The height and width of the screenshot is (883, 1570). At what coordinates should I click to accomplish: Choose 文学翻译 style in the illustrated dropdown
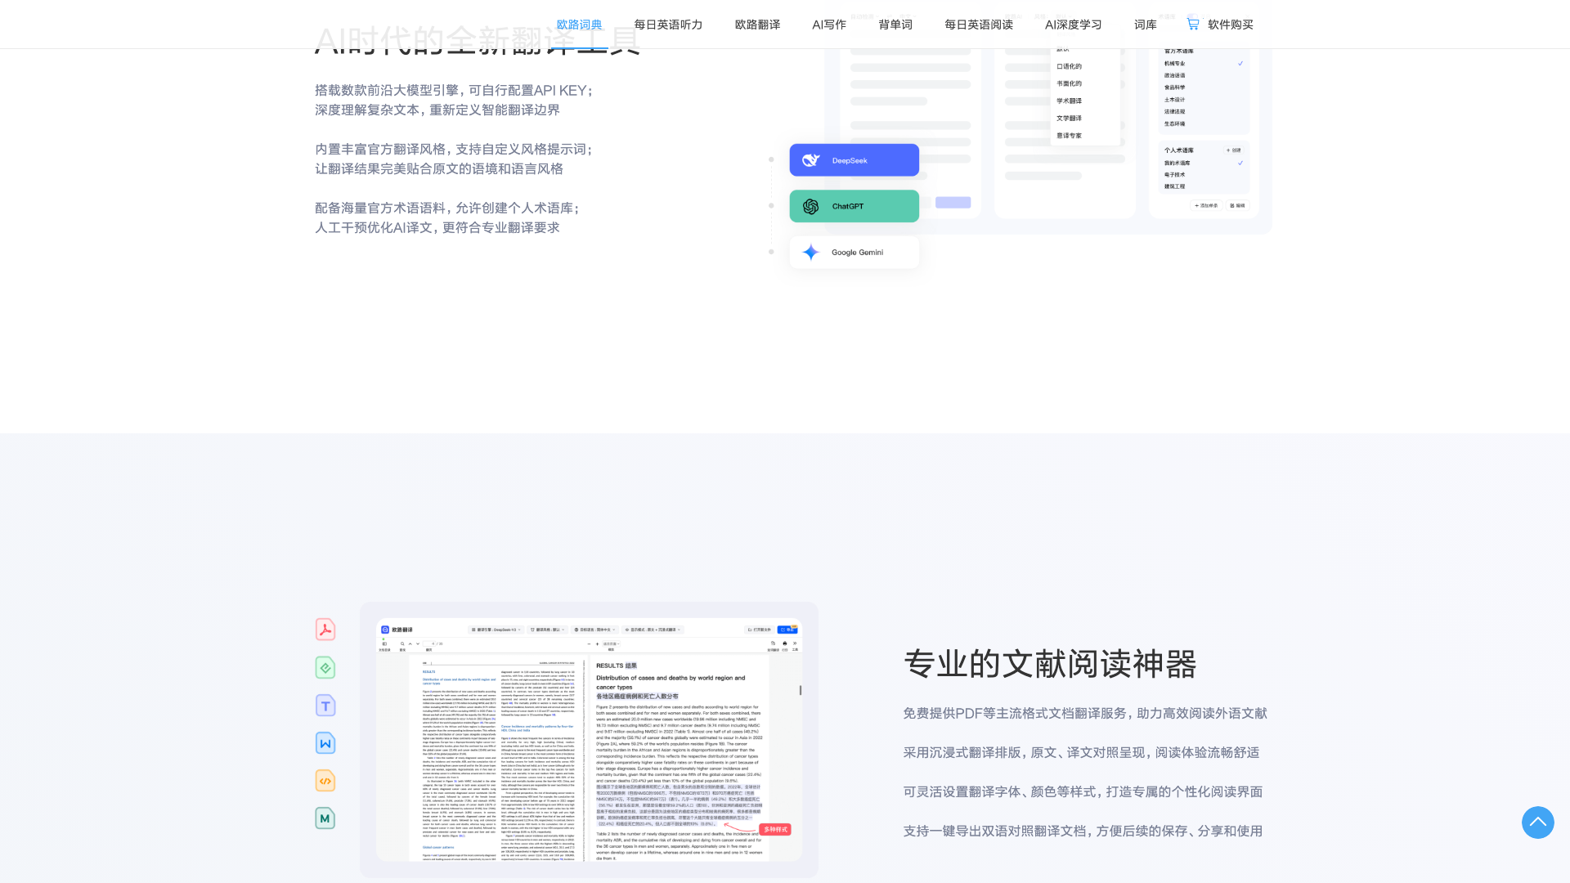[1069, 118]
